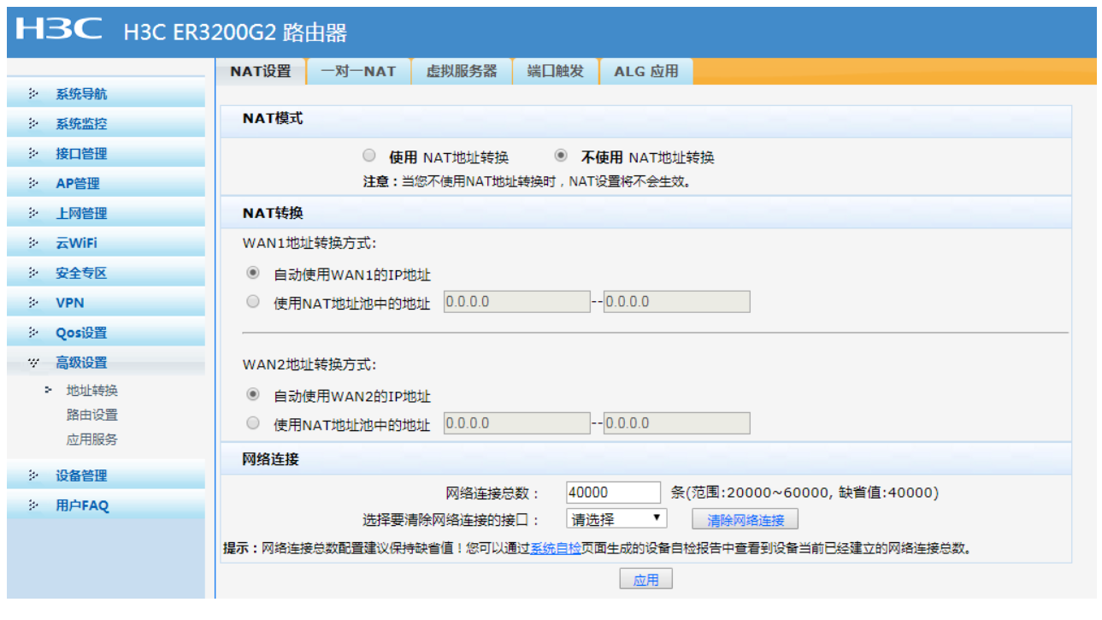Image resolution: width=1102 pixels, height=620 pixels.
Task: Click the arrow icon beside 系统监控
Action: (x=33, y=124)
